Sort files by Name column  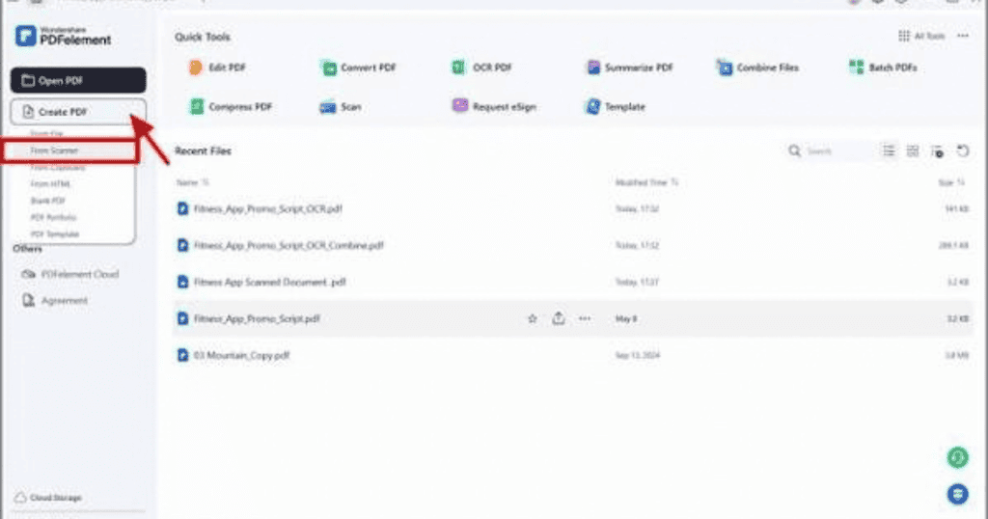(x=192, y=182)
